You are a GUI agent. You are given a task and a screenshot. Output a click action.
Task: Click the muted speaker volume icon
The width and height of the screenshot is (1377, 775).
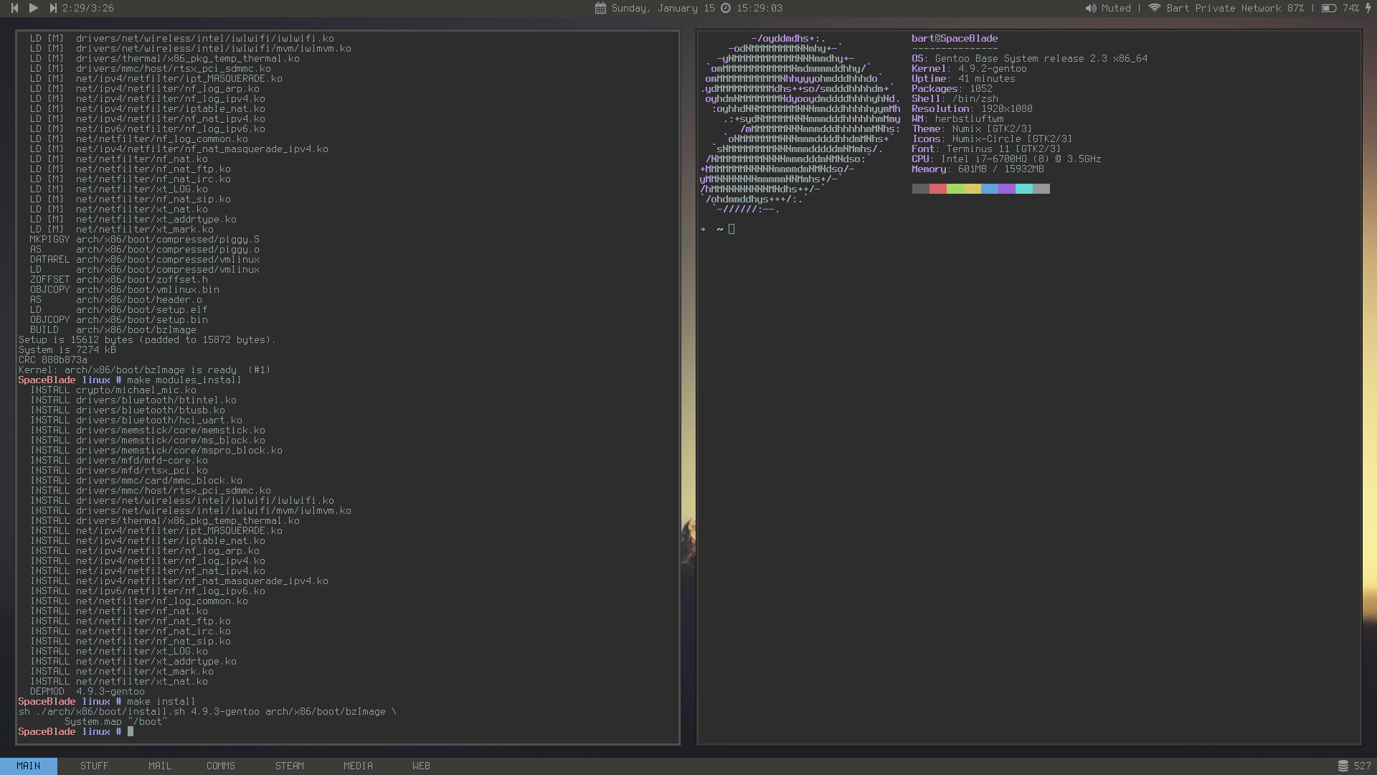click(x=1090, y=8)
